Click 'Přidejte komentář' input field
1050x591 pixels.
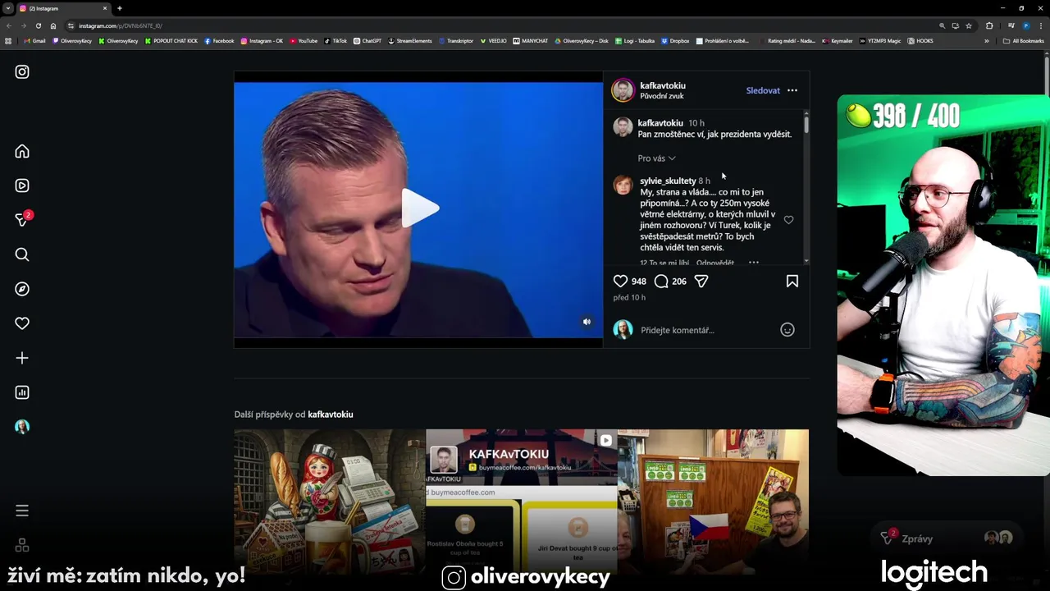pos(705,330)
